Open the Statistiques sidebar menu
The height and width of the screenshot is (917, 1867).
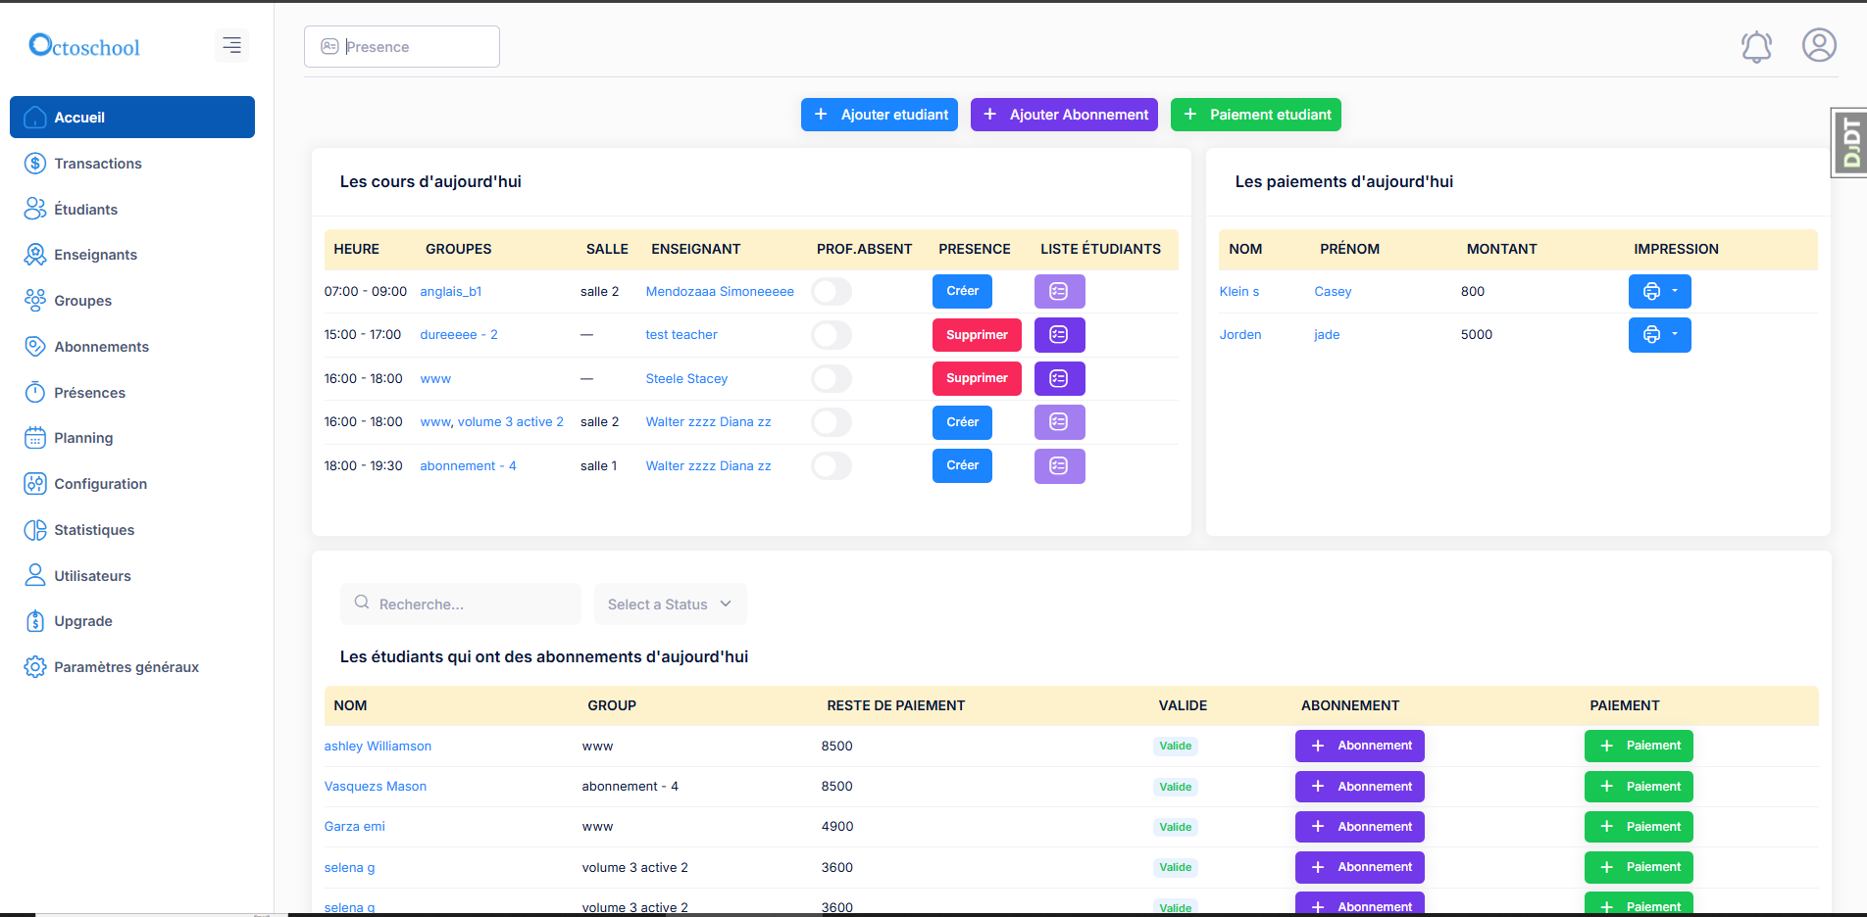pyautogui.click(x=94, y=530)
